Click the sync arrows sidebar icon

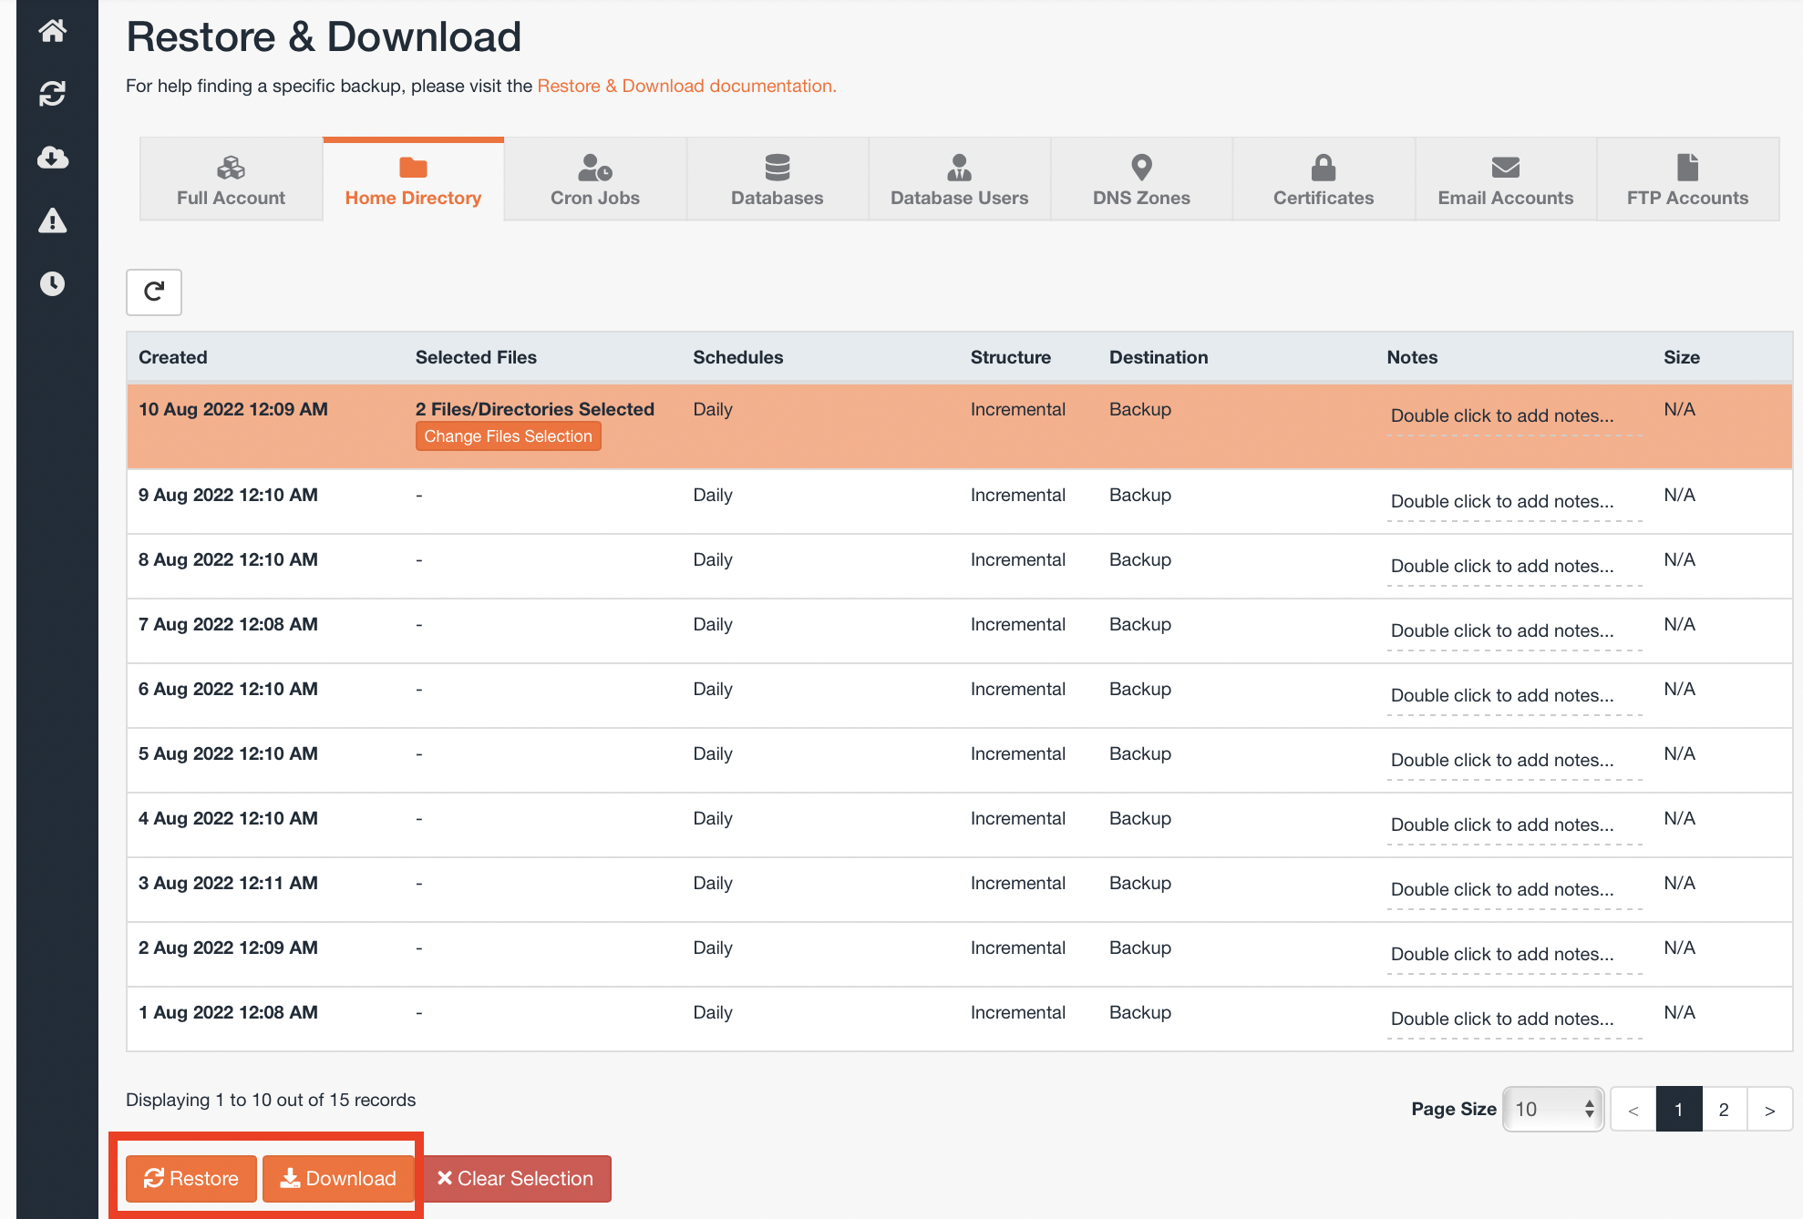coord(53,94)
